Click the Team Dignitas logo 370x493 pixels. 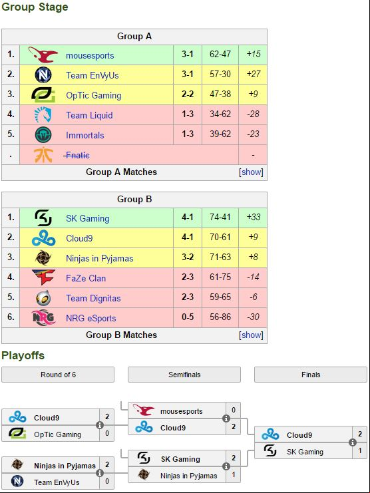(43, 297)
